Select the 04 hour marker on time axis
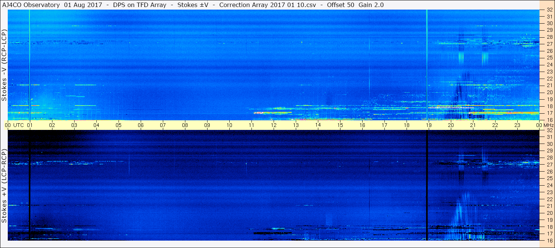Viewport: 555px width, 248px height. pos(96,125)
